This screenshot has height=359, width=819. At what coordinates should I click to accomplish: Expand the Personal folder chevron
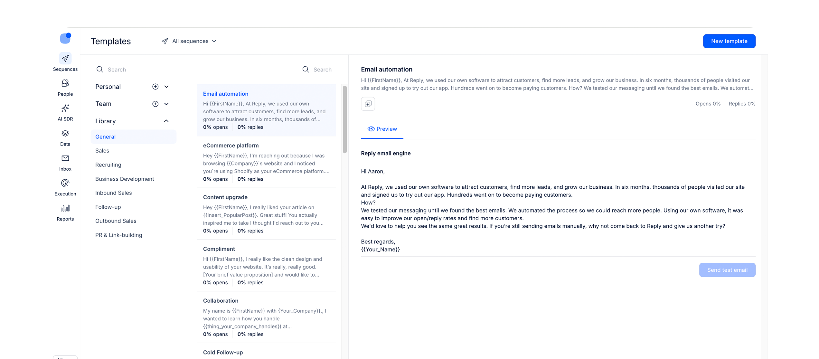[166, 87]
